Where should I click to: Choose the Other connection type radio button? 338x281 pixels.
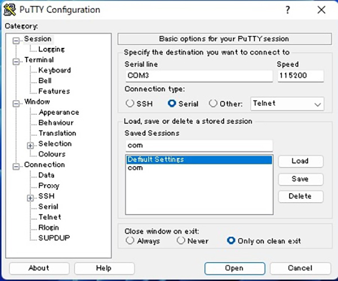tap(213, 104)
